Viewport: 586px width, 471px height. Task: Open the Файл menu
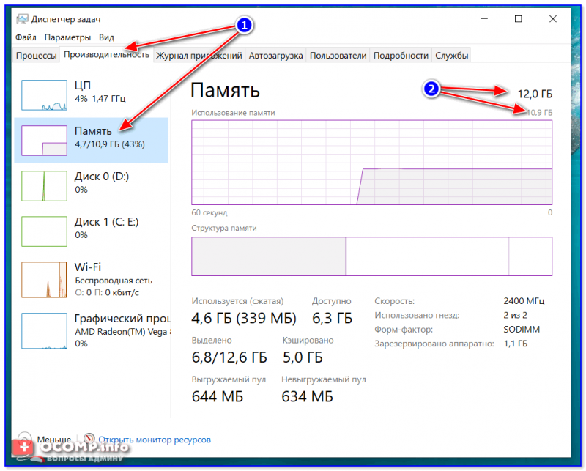click(26, 37)
